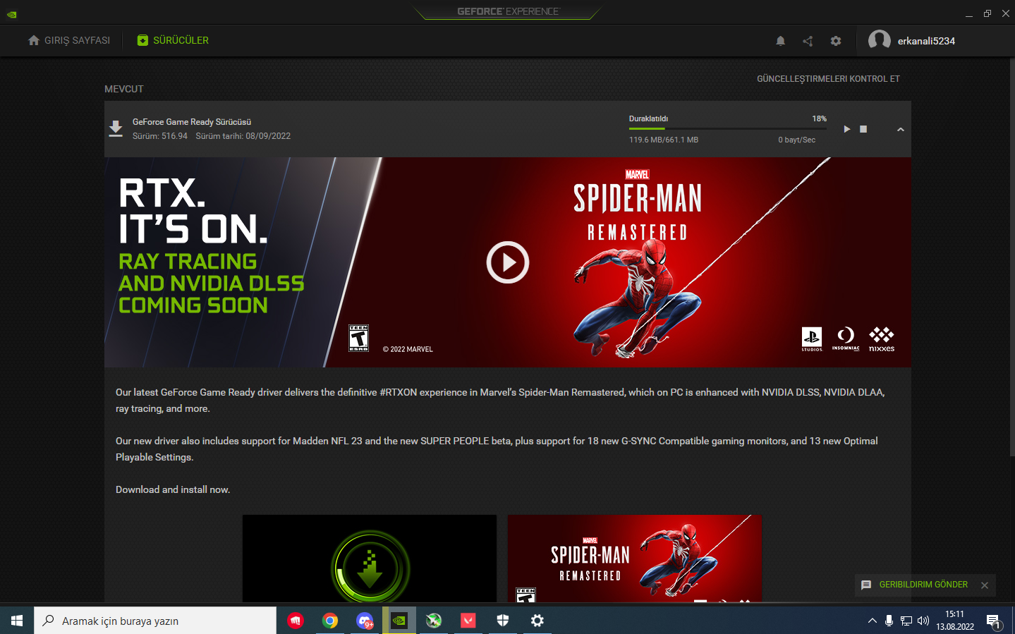1015x634 pixels.
Task: Switch to the SÜRÜCÜLER tab
Action: click(173, 40)
